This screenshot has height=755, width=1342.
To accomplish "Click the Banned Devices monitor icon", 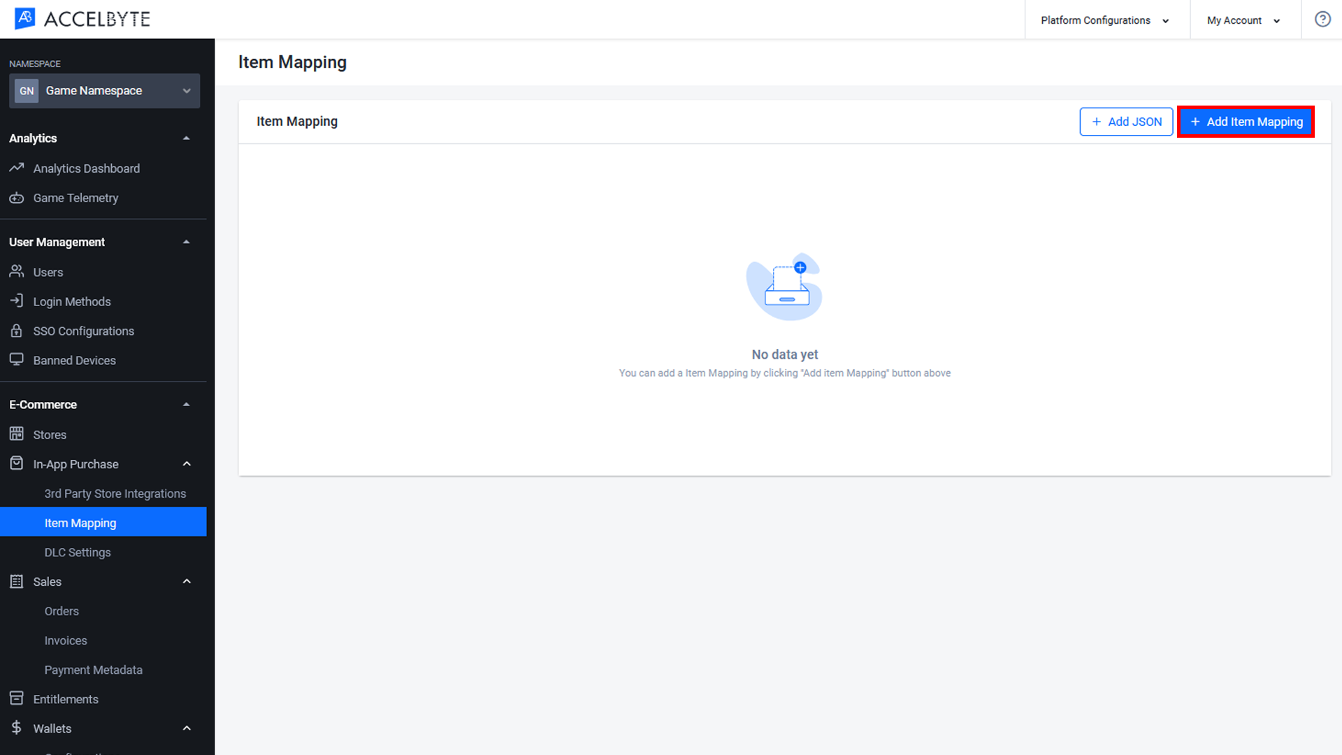I will point(17,359).
